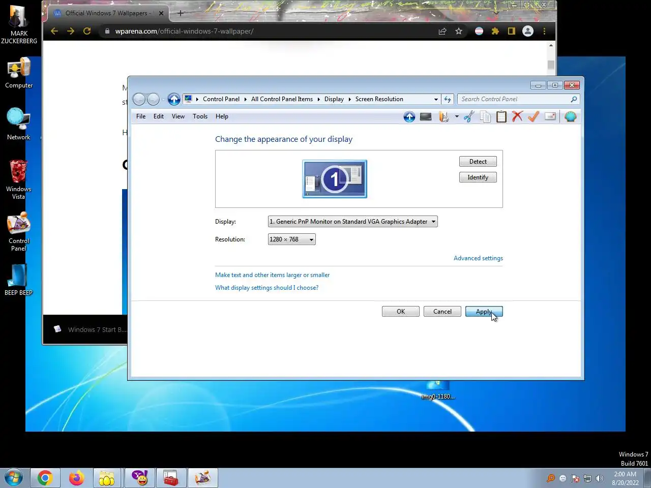Viewport: 651px width, 488px height.
Task: Click the Chrome page scrollbar thumb
Action: (x=551, y=65)
